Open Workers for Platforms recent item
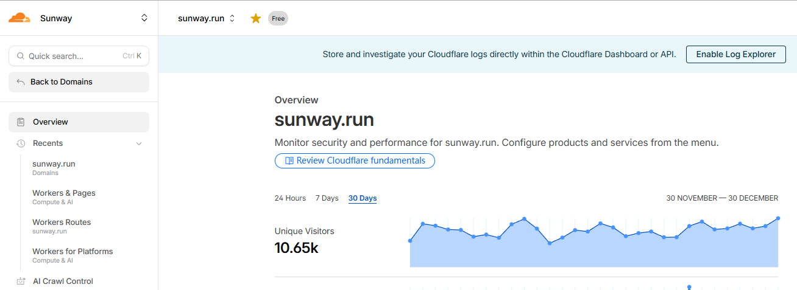 [x=73, y=252]
